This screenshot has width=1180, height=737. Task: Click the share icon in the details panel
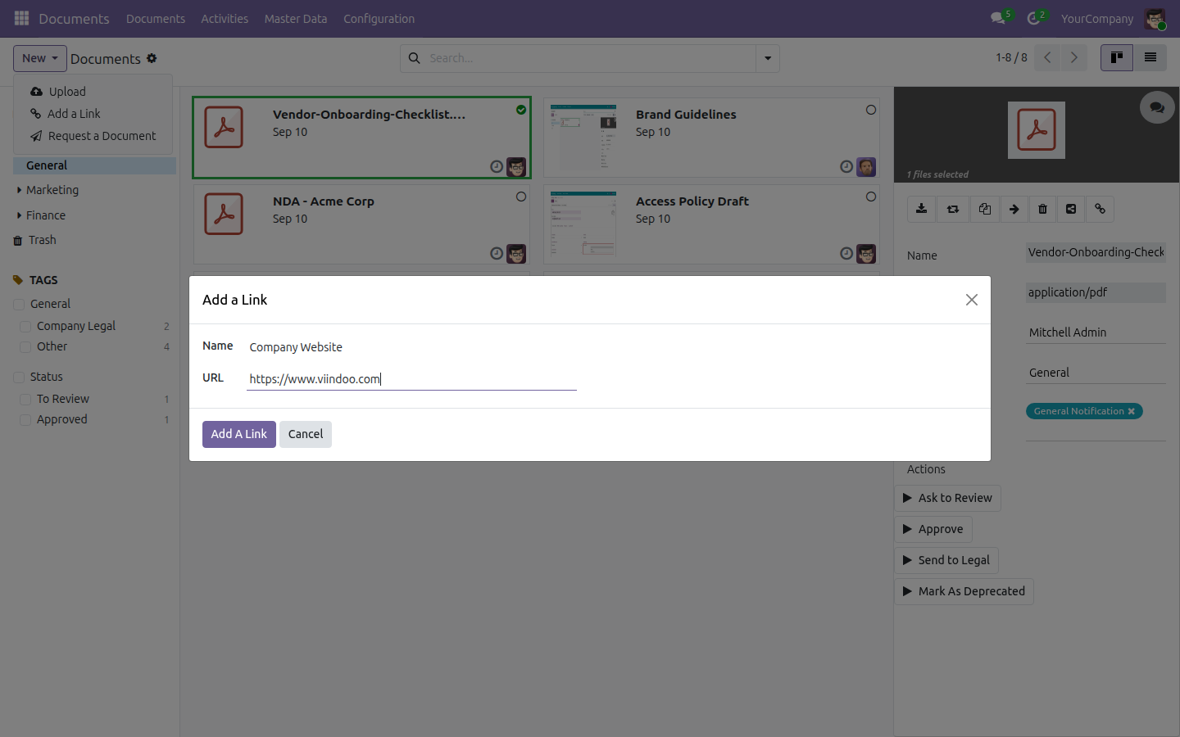(1071, 209)
